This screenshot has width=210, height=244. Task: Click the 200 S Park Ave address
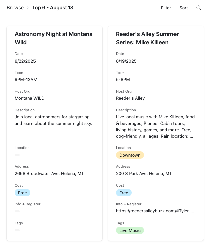[x=144, y=174]
